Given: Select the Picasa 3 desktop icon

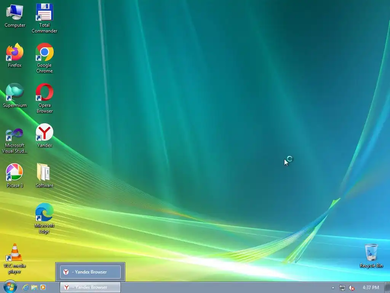Looking at the screenshot, I should tap(15, 175).
